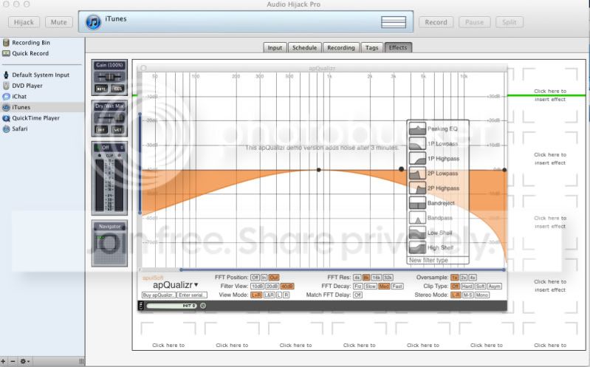The height and width of the screenshot is (367, 590).
Task: Click the add source plus icon
Action: click(x=4, y=361)
